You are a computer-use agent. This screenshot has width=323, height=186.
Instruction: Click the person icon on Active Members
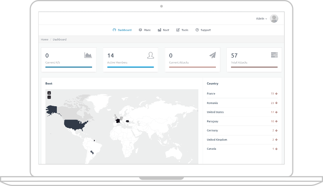coord(150,55)
